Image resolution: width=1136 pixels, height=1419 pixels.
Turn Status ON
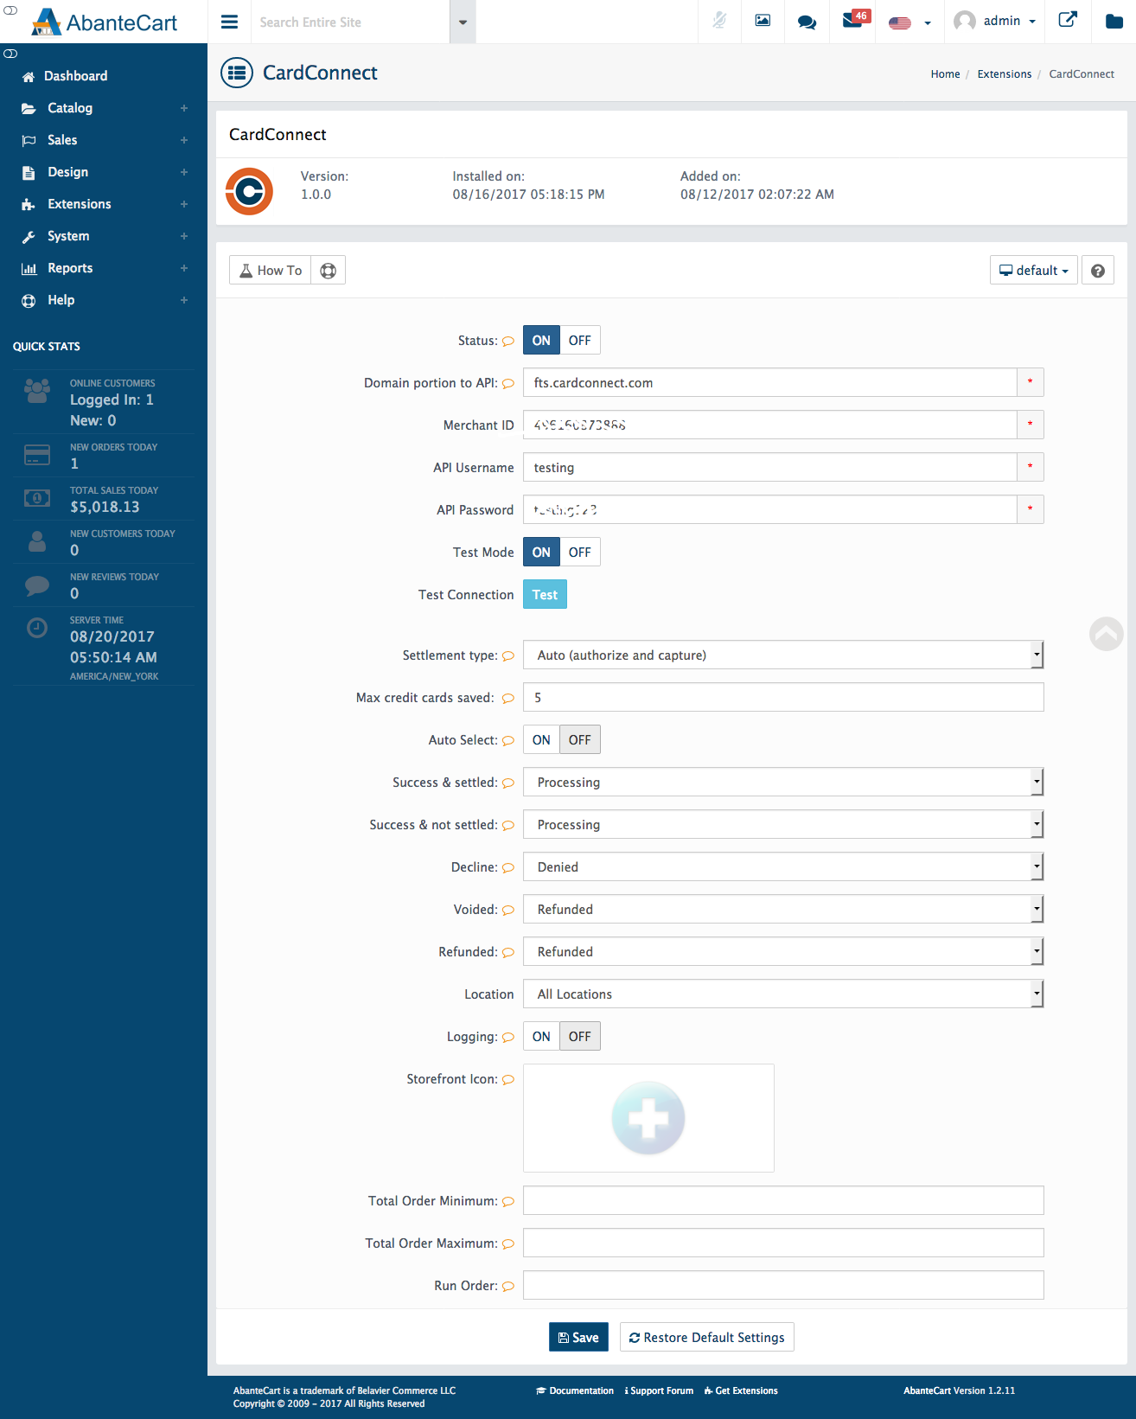point(541,341)
